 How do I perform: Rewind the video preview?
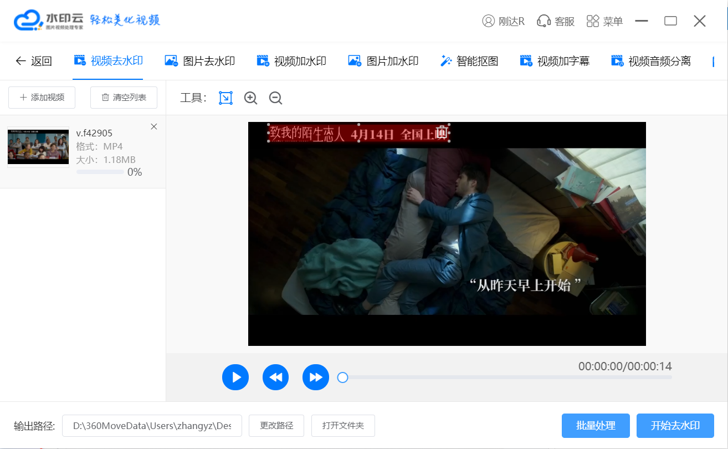(276, 377)
